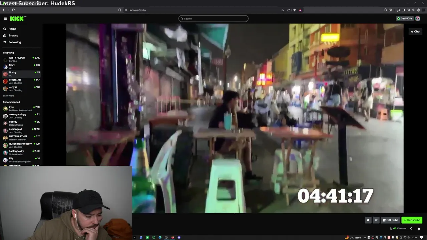Go back with the browser back arrow
Screen dimensions: 427x240
pyautogui.click(x=4, y=10)
